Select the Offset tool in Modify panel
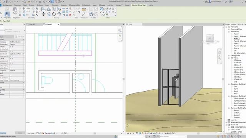Image resolution: width=246 pixels, height=138 pixels. click(49, 9)
